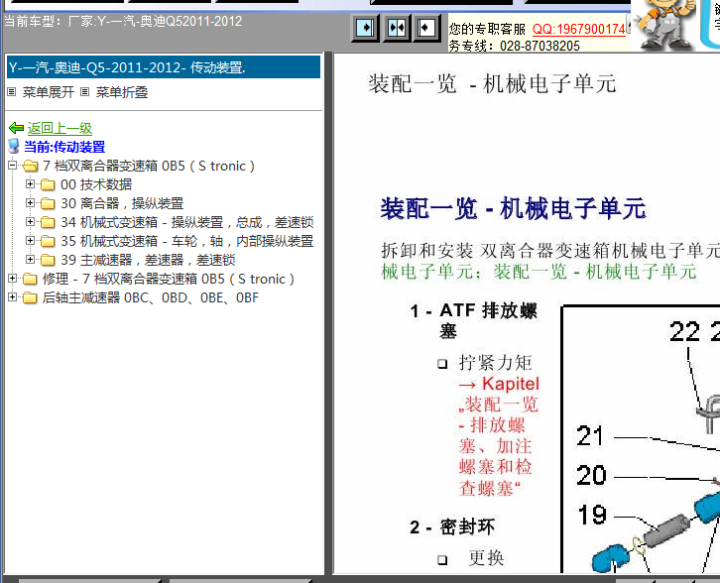Expand 后轴主减速器 0BC node
This screenshot has height=583, width=720.
click(x=13, y=297)
